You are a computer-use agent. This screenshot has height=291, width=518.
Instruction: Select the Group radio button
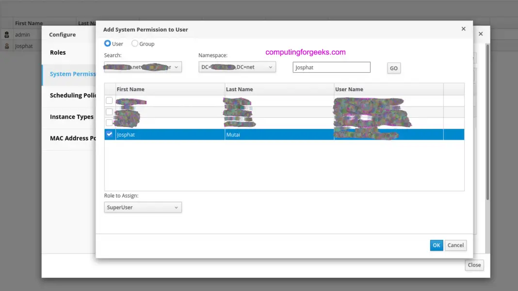coord(134,43)
